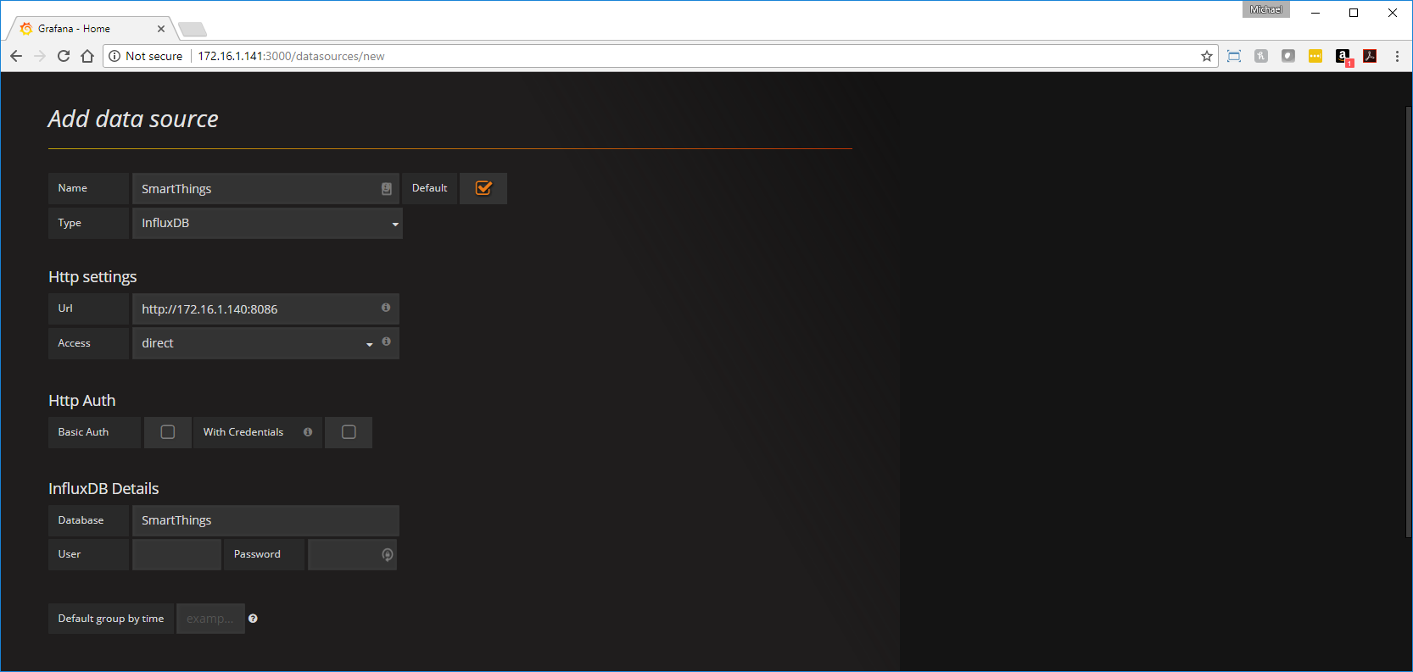The width and height of the screenshot is (1413, 672).
Task: Click the Password input field
Action: (x=352, y=554)
